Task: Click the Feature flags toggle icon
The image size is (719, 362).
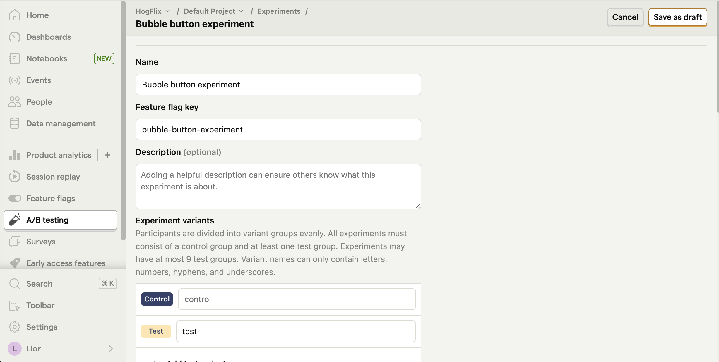Action: pyautogui.click(x=15, y=198)
